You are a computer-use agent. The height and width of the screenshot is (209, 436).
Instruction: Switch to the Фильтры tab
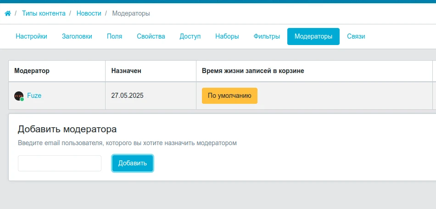[x=267, y=36]
